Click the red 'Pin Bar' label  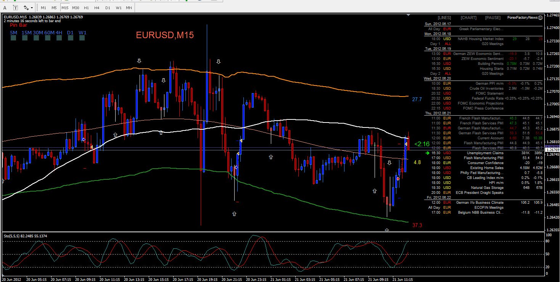click(18, 25)
